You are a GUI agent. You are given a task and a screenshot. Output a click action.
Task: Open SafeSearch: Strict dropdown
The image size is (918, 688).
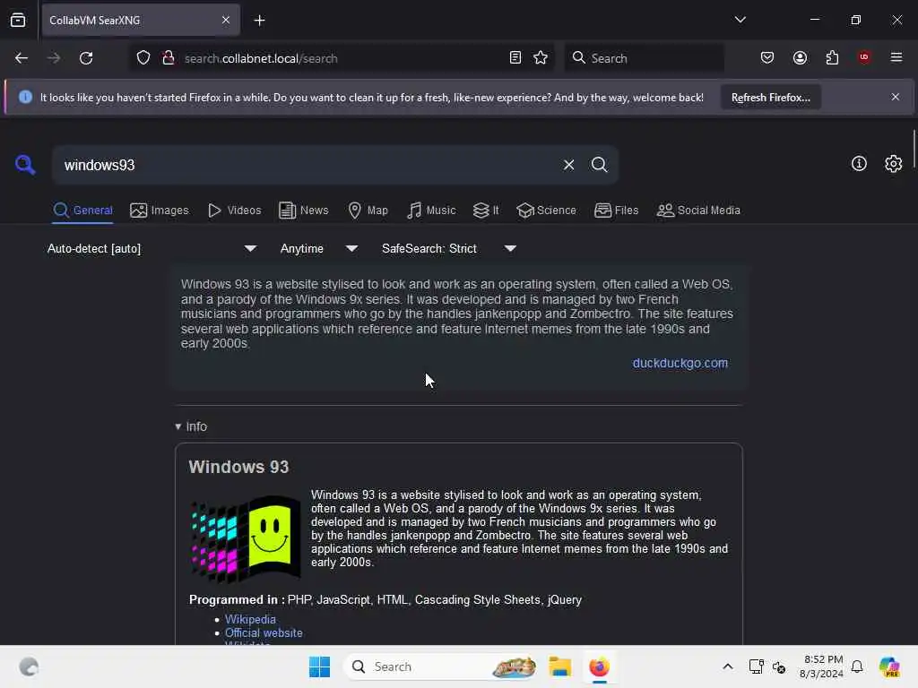[x=449, y=249]
